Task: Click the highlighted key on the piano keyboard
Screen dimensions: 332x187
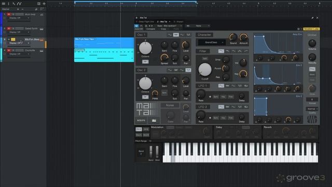Action: pos(173,159)
